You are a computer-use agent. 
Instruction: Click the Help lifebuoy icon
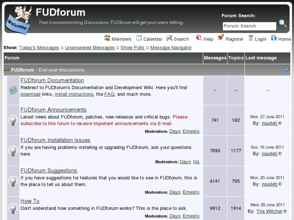coord(199,38)
